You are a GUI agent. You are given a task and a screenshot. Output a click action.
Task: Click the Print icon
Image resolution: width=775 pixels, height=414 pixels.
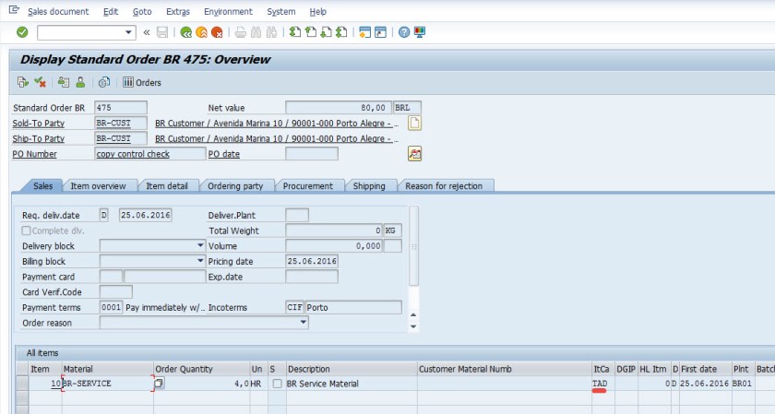240,32
